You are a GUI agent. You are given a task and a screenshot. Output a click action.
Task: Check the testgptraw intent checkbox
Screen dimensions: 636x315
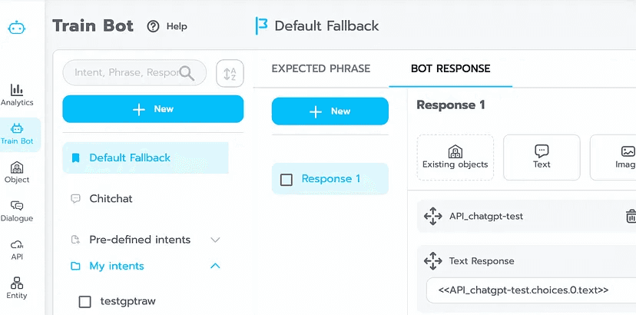(x=85, y=301)
